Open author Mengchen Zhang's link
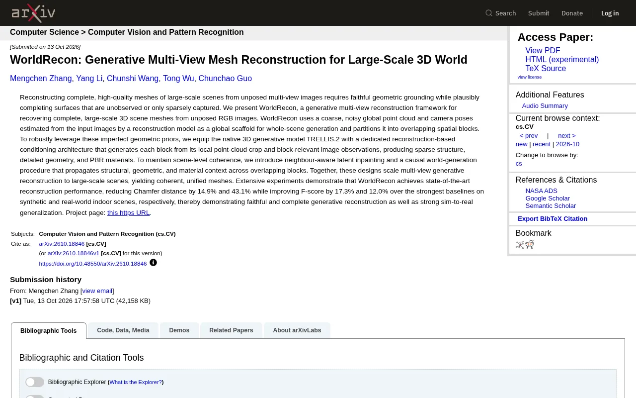This screenshot has width=636, height=398. pos(41,79)
